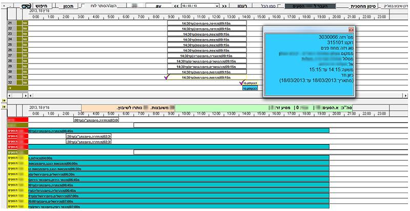Click the 14:15 to 15:15 time line in popup
This screenshot has width=410, height=211.
click(331, 70)
